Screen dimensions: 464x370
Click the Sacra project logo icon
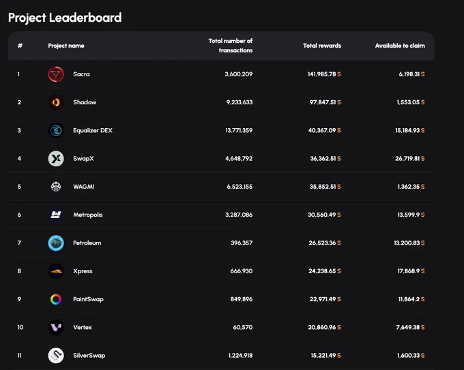(x=56, y=74)
